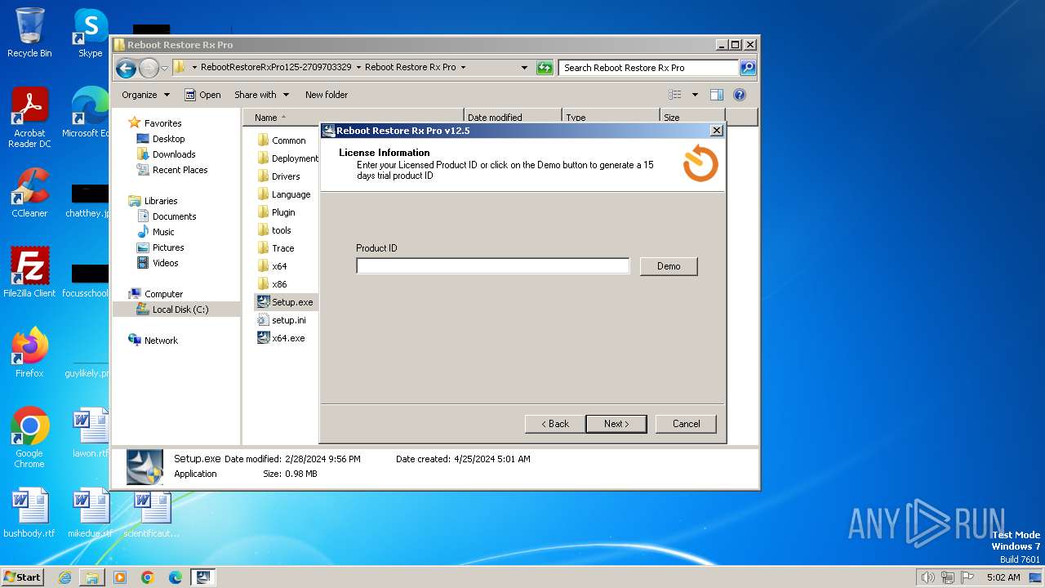Select the Setup.exe file
The width and height of the screenshot is (1045, 588).
(285, 302)
